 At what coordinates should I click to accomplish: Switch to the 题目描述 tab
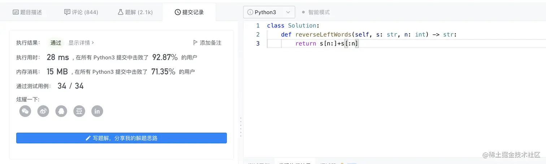[27, 12]
